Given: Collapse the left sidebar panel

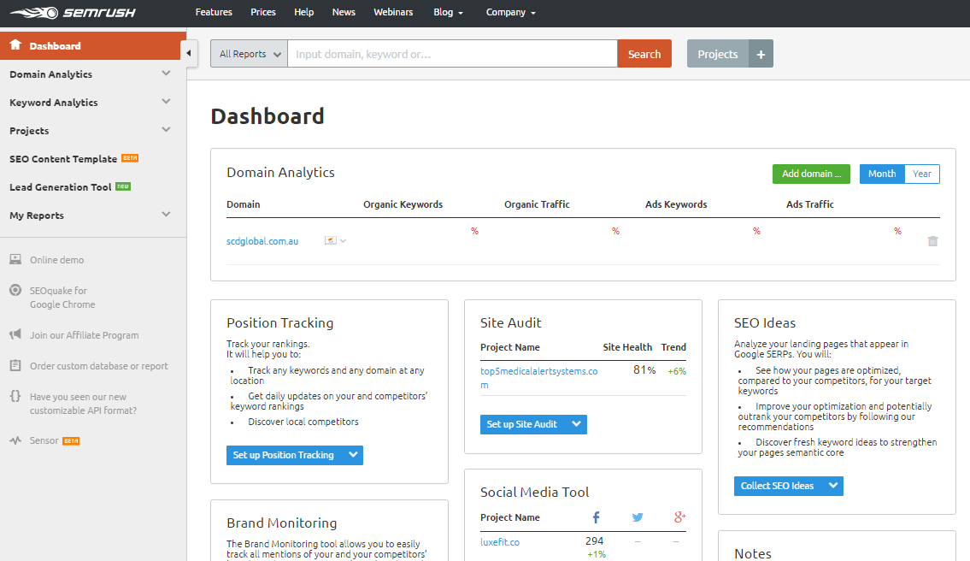Looking at the screenshot, I should (189, 52).
